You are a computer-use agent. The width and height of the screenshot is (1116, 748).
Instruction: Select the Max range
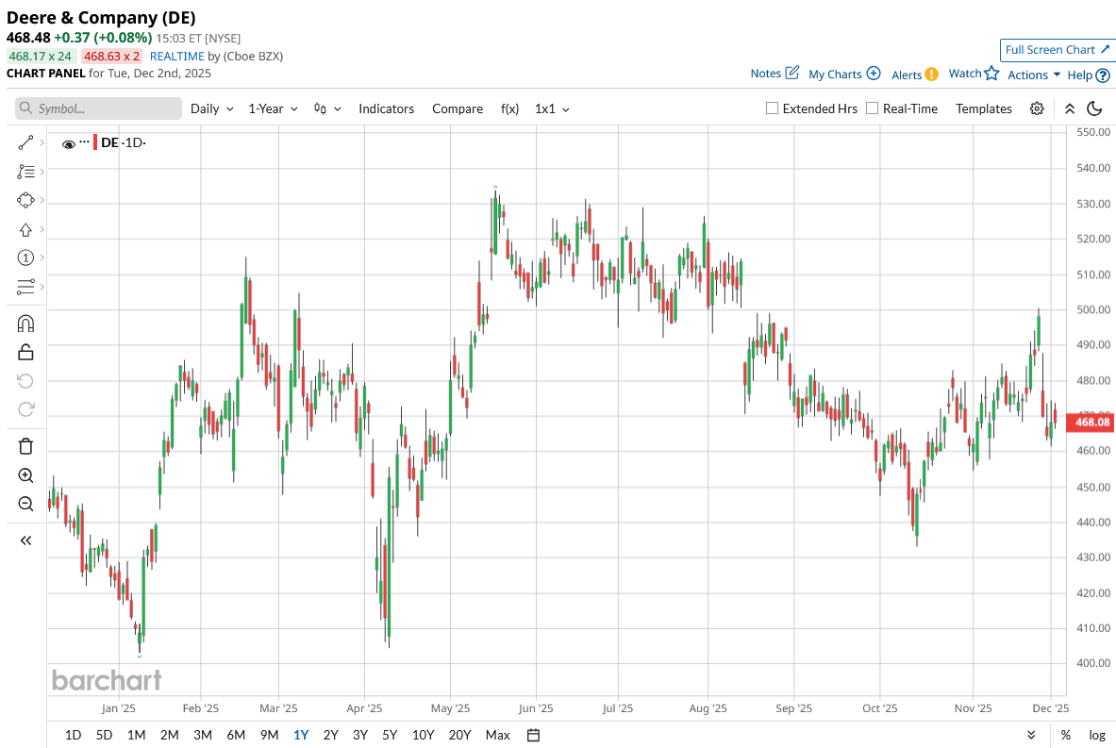click(497, 735)
